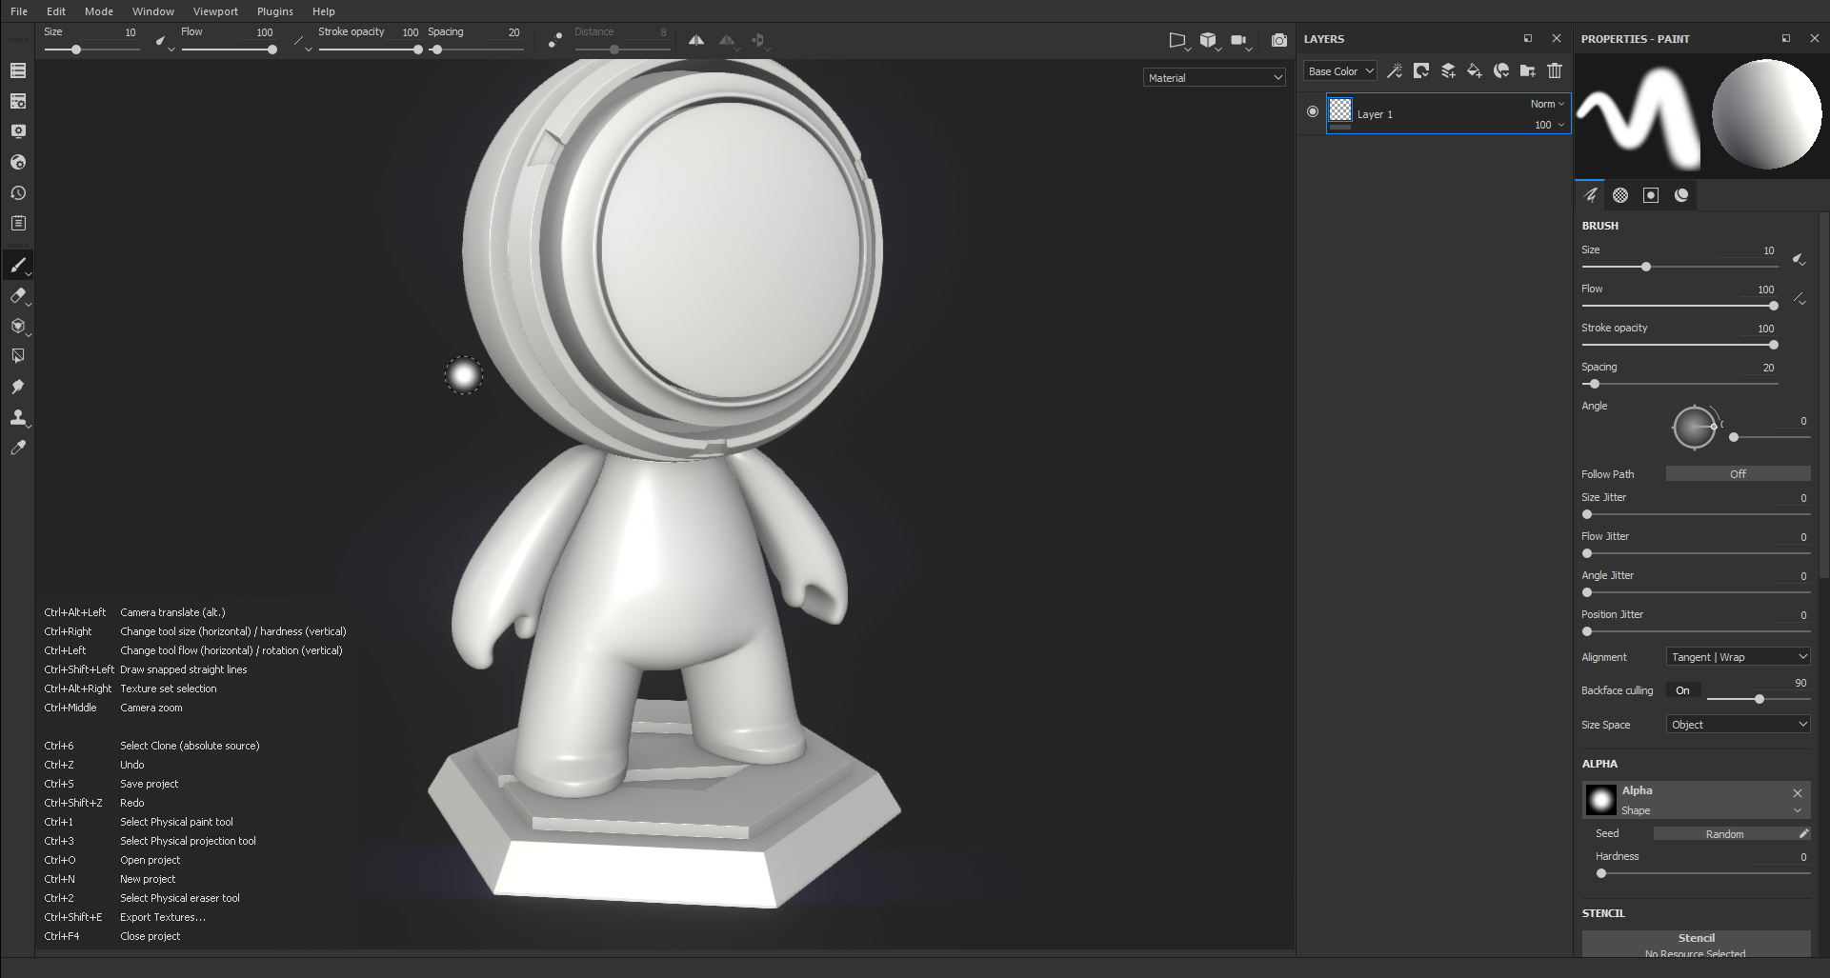Screen dimensions: 1830x978
Task: Toggle symmetry in the top toolbar
Action: click(x=696, y=40)
